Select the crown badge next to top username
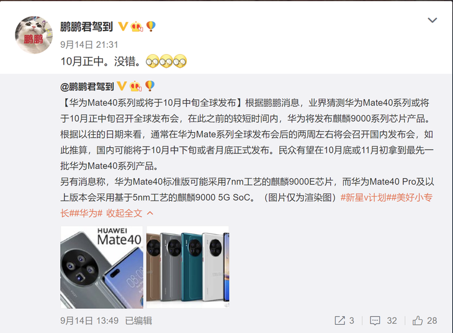Viewport: 453px width, 333px height. click(x=137, y=27)
